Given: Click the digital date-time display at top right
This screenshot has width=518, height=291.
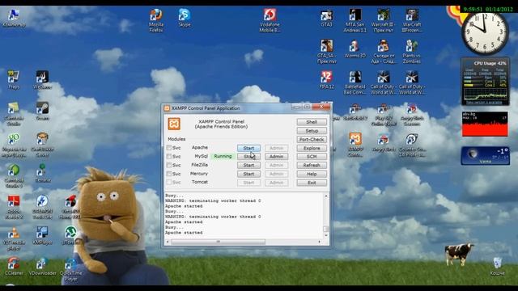Looking at the screenshot, I should [x=488, y=9].
